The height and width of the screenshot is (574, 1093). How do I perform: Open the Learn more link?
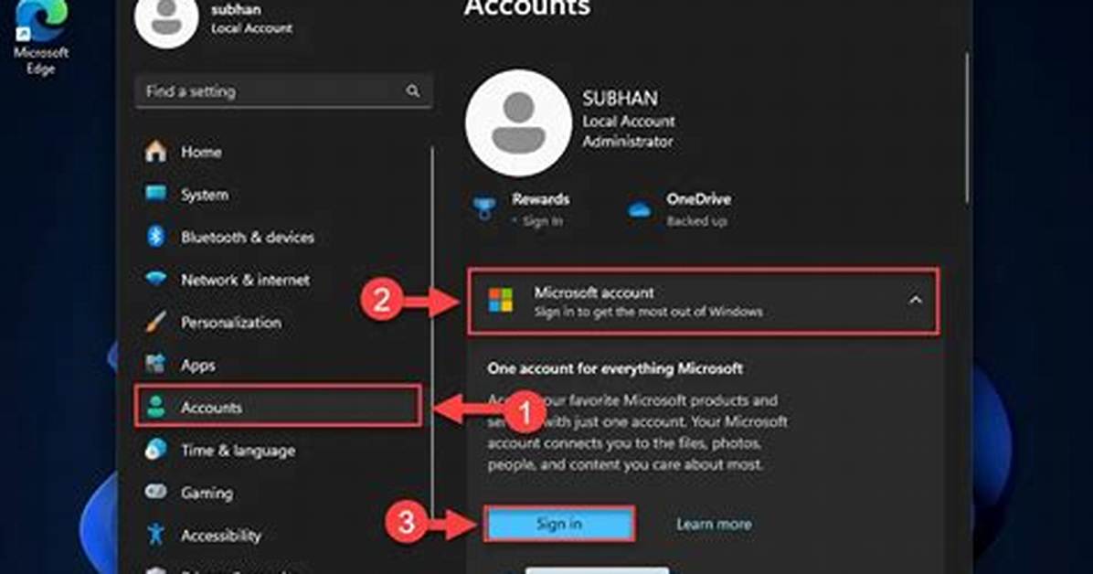[x=714, y=524]
